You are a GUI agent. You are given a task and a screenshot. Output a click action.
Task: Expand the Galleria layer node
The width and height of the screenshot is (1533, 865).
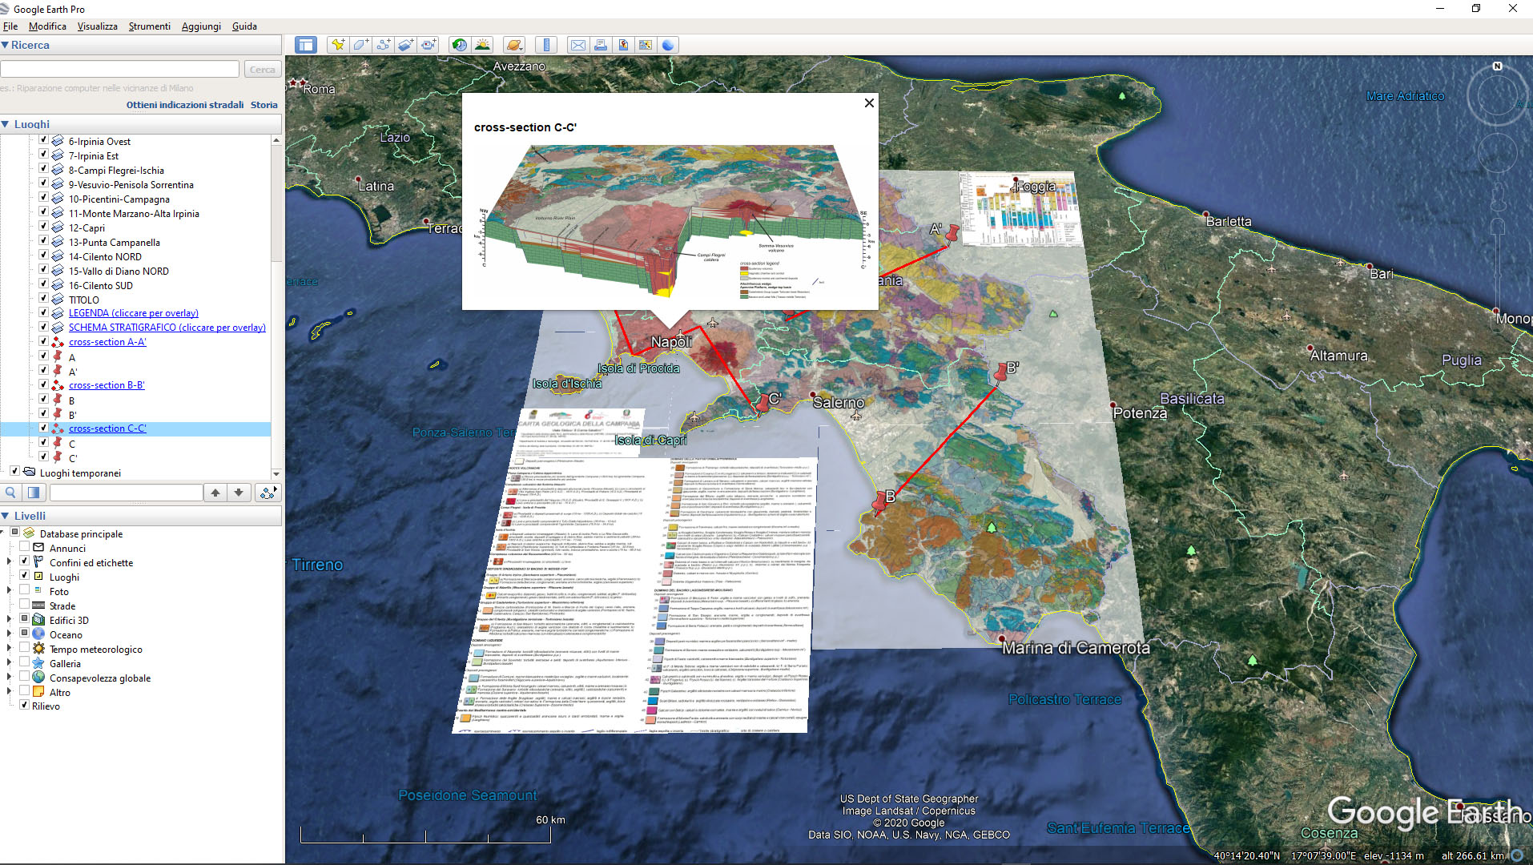pyautogui.click(x=10, y=663)
